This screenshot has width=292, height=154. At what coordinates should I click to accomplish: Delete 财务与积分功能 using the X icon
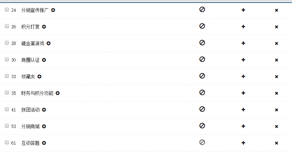click(276, 93)
